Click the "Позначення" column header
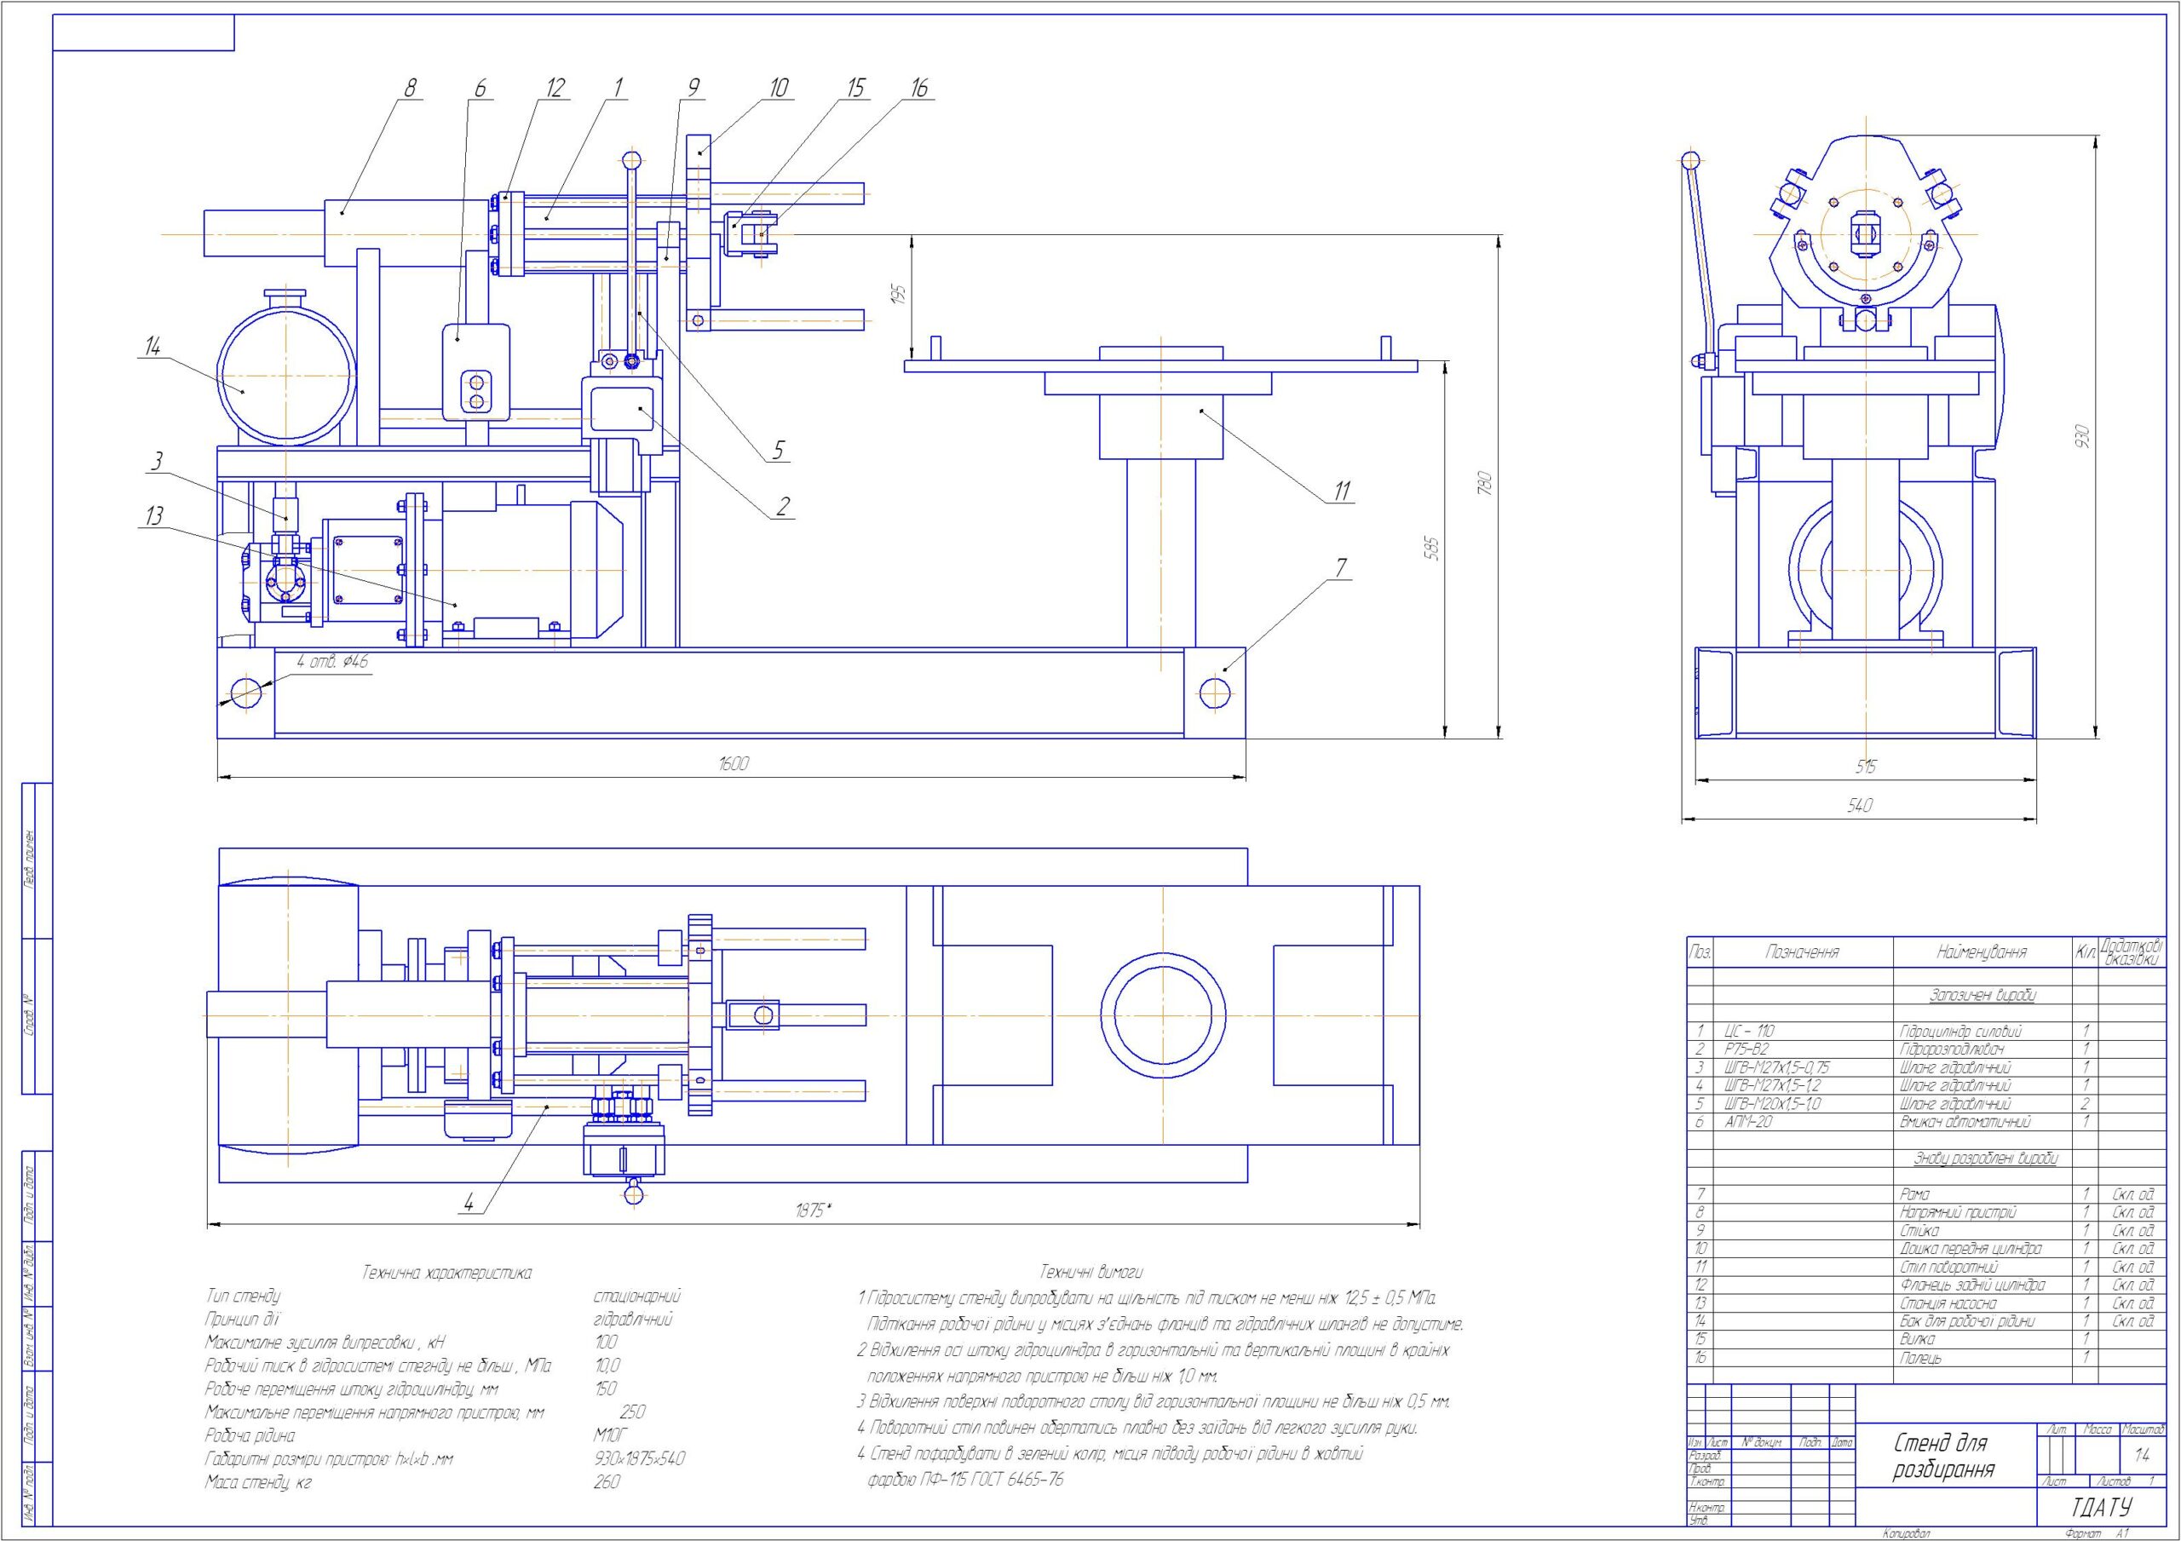This screenshot has height=1541, width=2181. [x=1803, y=952]
